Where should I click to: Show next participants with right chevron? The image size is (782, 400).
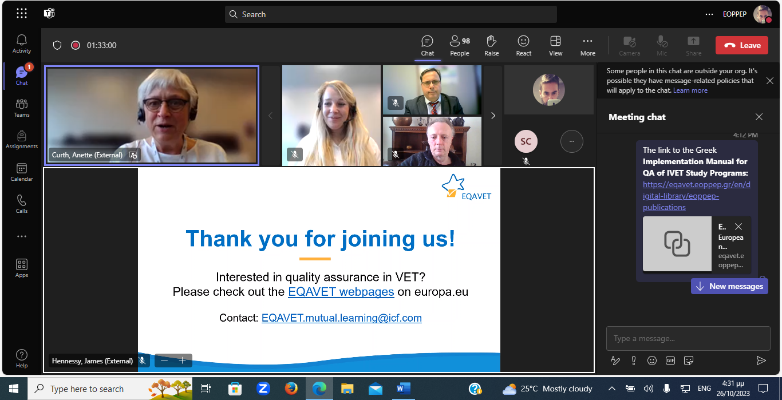493,116
